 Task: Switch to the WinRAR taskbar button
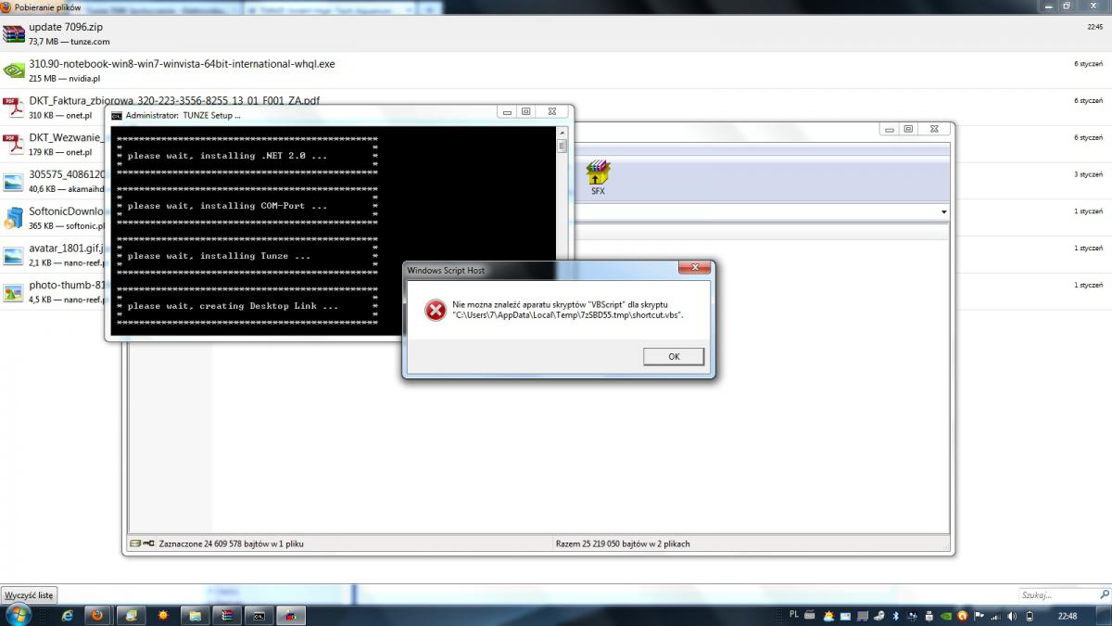[x=228, y=616]
